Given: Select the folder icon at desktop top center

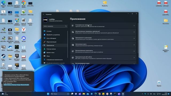Looking at the screenshot, I should point(105,3).
